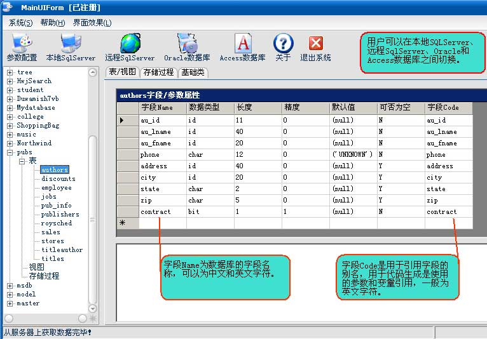Click the Access数据库 toolbar icon
This screenshot has height=339, width=487.
point(242,44)
